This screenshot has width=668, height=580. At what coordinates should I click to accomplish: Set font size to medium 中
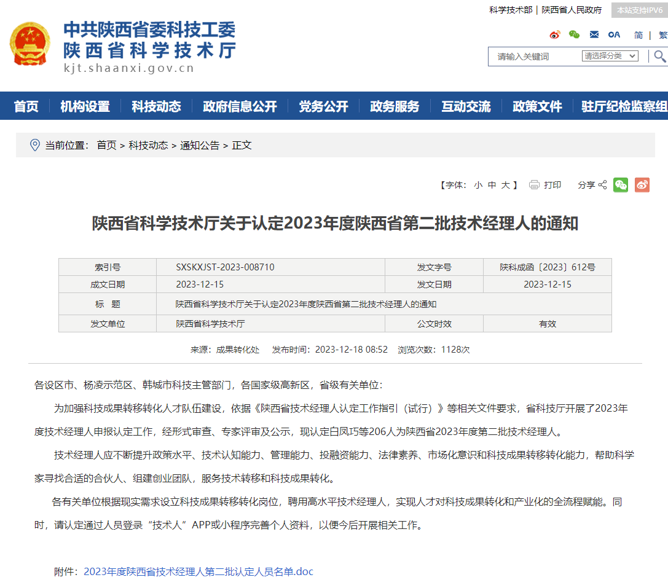(492, 185)
